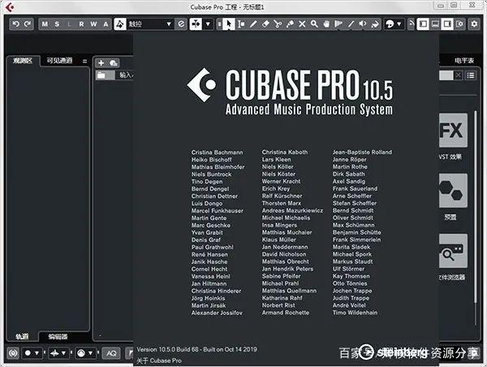The width and height of the screenshot is (487, 367).
Task: Open the VST 效果 FX tile
Action: click(x=453, y=130)
